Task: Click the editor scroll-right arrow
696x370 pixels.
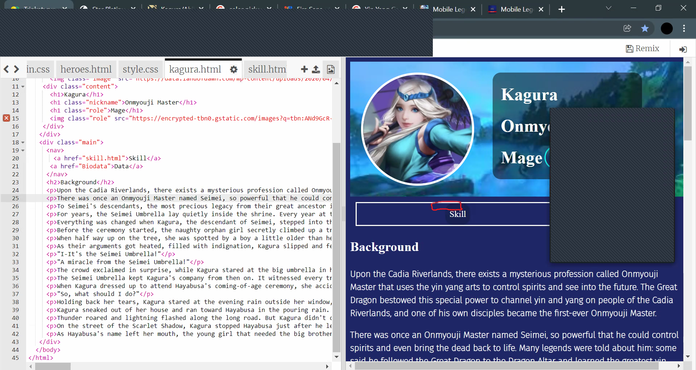Action: (327, 366)
